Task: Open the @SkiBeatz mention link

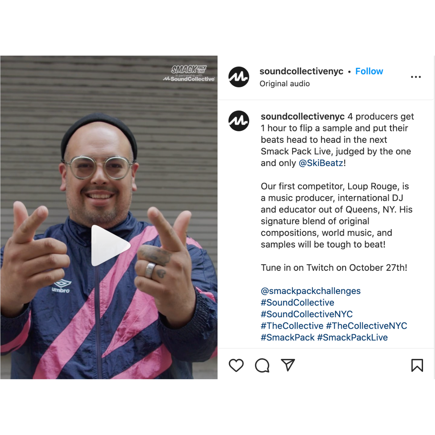Action: pos(321,163)
